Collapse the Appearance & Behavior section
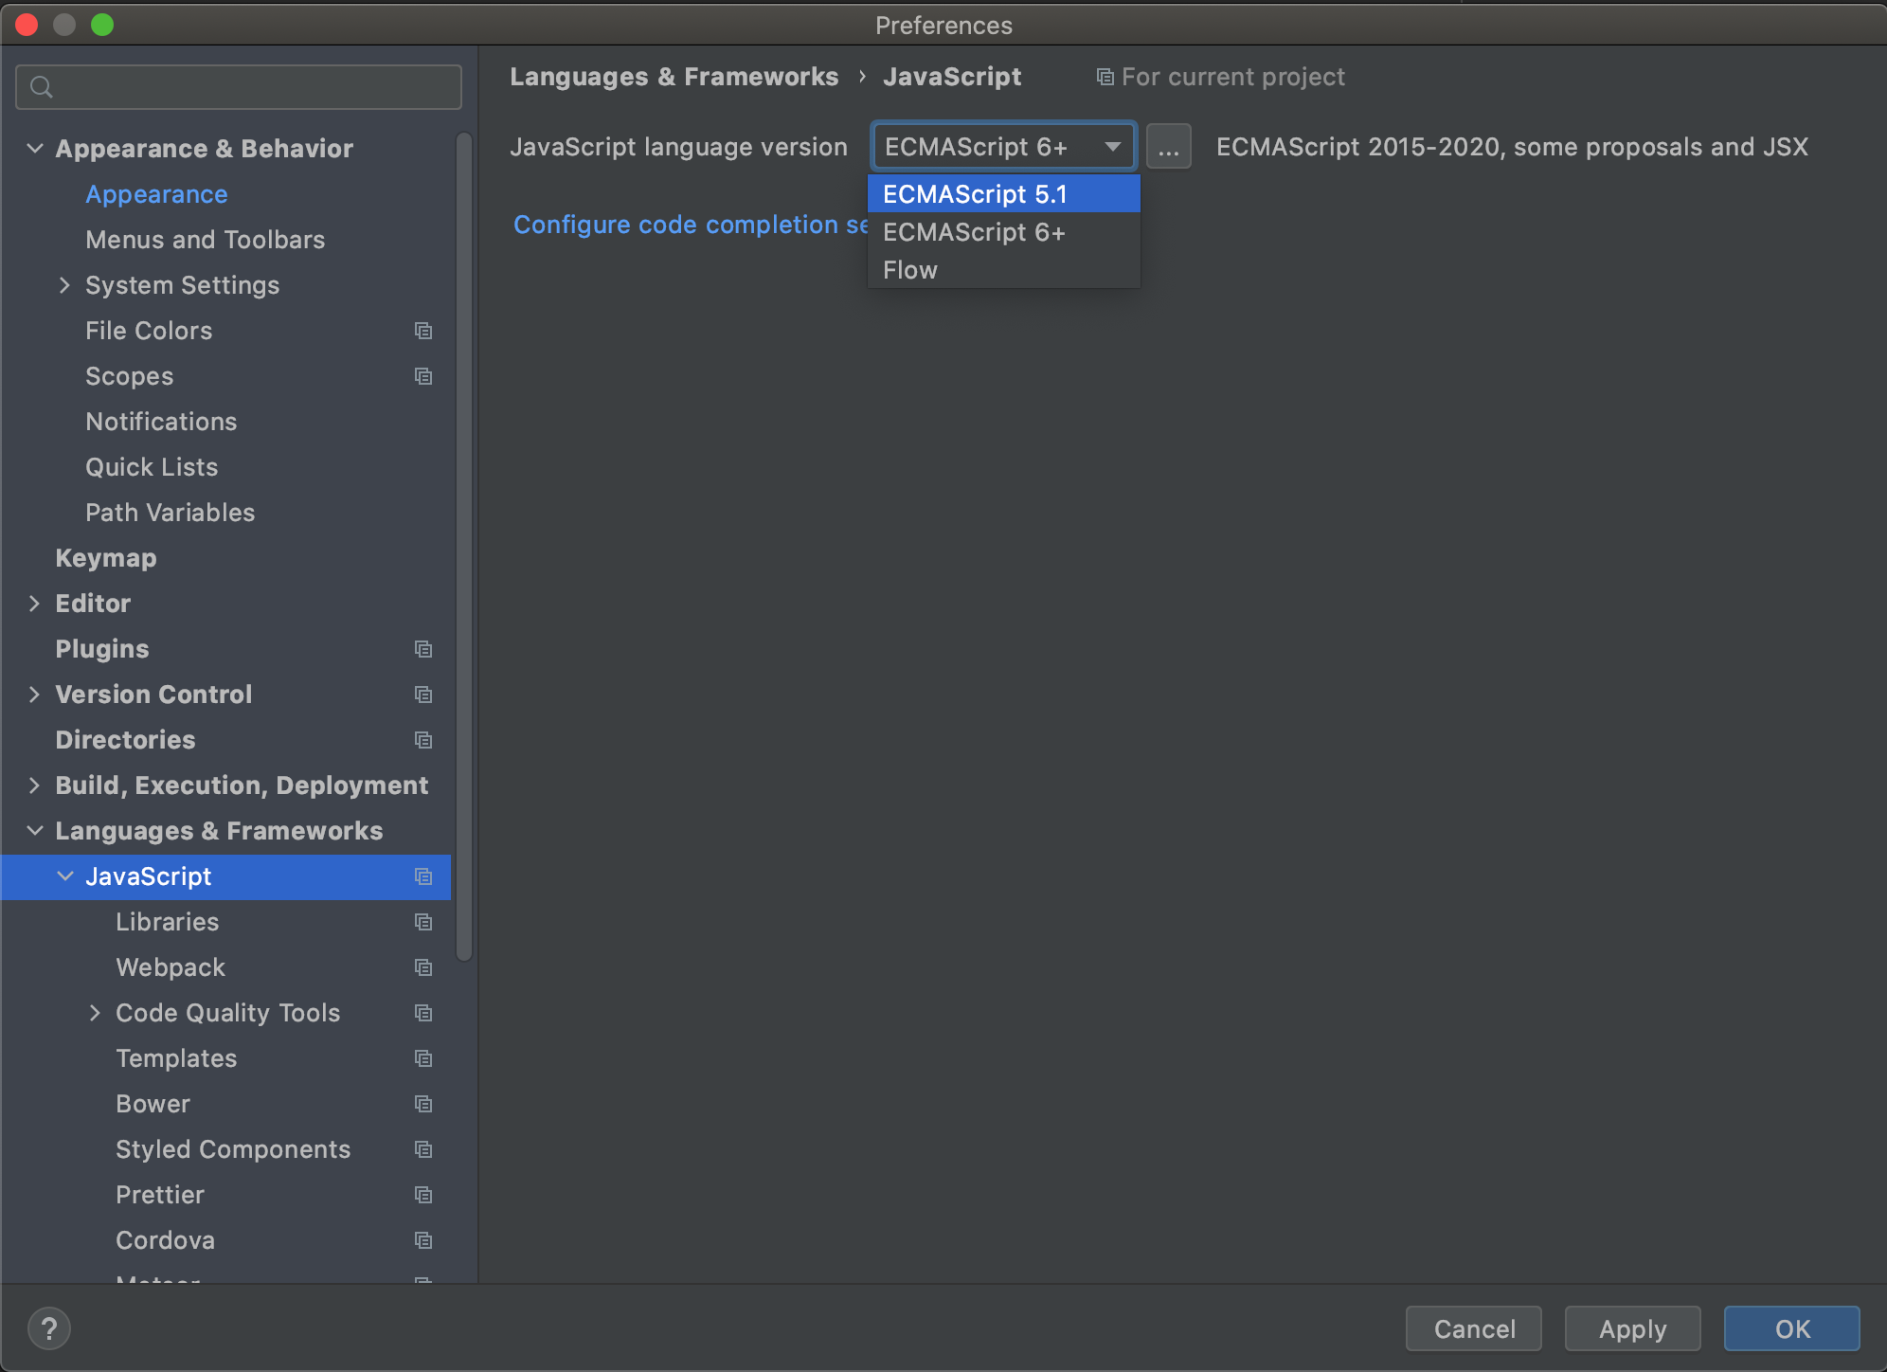Screen dimensions: 1887x1372 pos(35,149)
